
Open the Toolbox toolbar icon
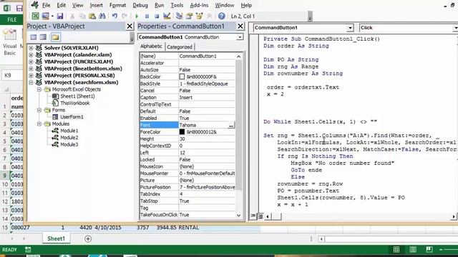click(209, 16)
